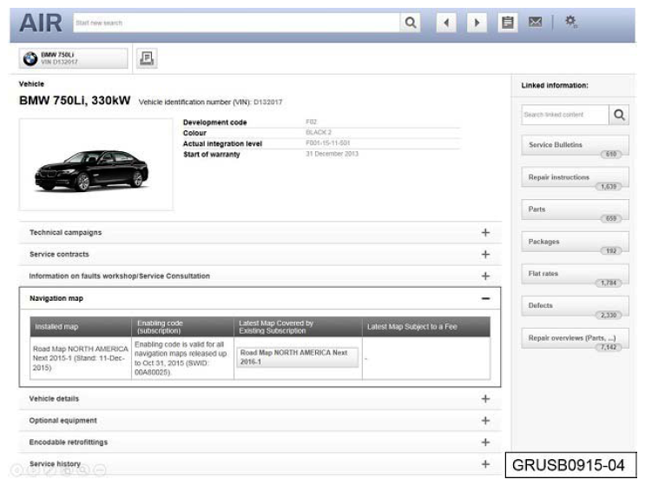Screen dimensions: 645x486
Task: Open Repair overviews (Parts, ...) link
Action: tap(575, 338)
